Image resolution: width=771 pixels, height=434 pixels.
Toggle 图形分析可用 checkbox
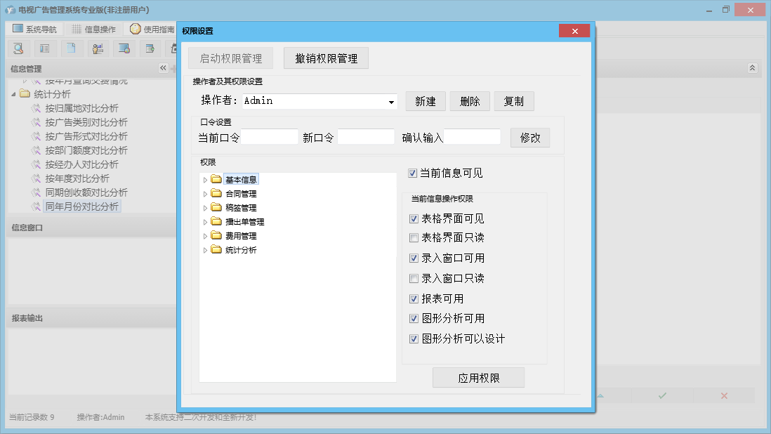(414, 319)
